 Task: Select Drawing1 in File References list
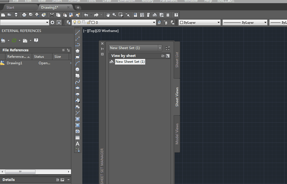tap(14, 63)
